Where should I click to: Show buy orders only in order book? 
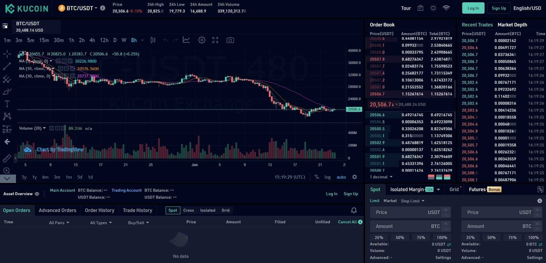439,177
